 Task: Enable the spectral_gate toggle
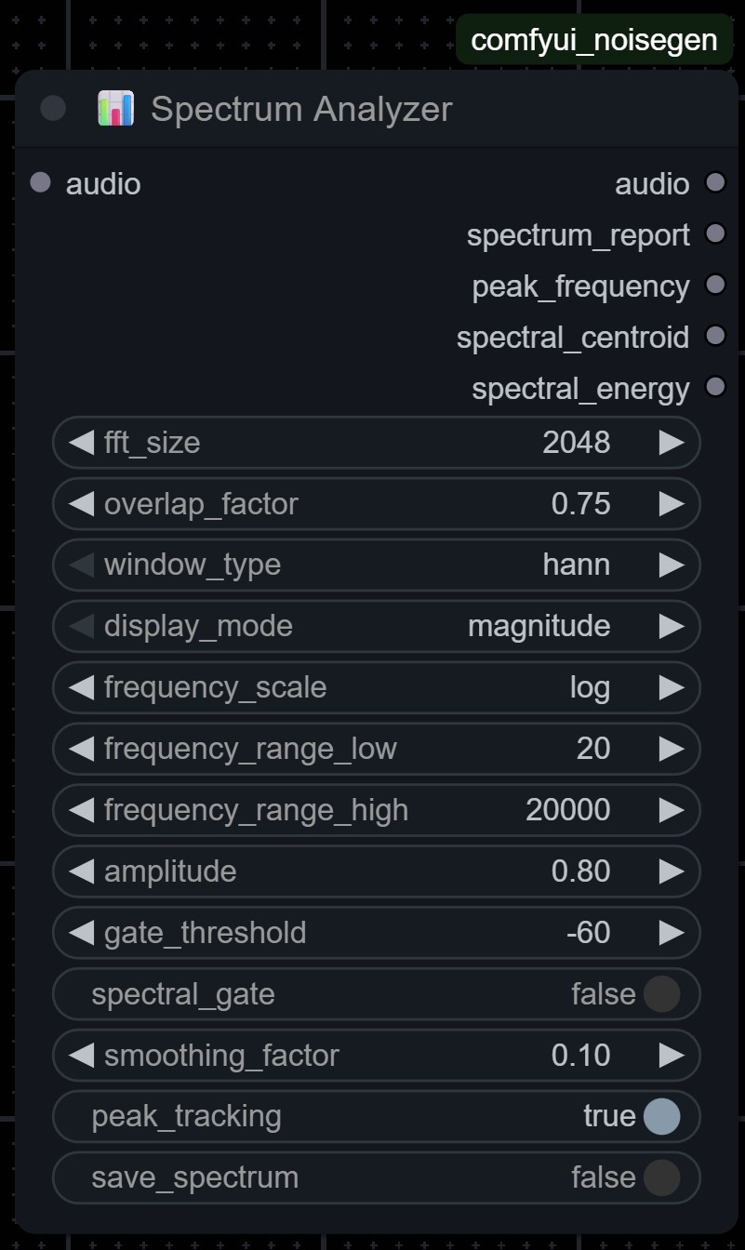[661, 993]
